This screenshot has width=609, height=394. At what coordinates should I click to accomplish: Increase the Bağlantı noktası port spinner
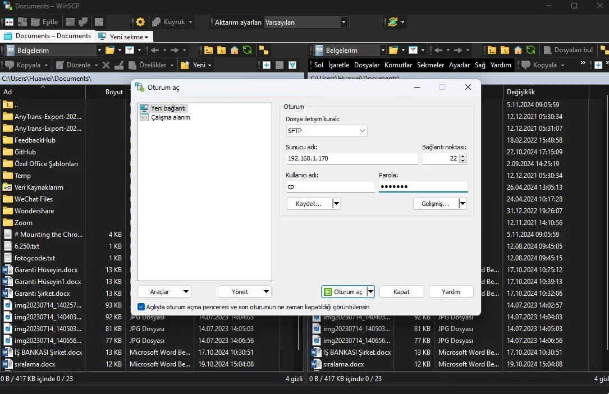(463, 156)
